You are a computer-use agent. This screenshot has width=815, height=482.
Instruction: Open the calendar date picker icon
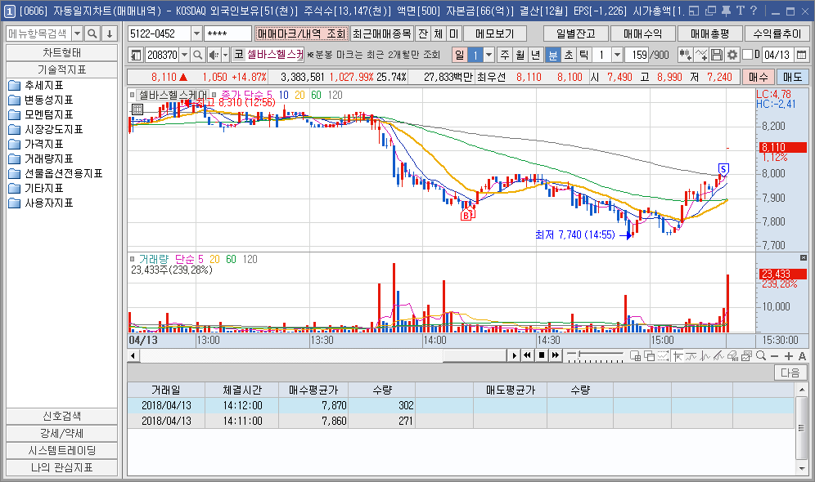pyautogui.click(x=801, y=55)
